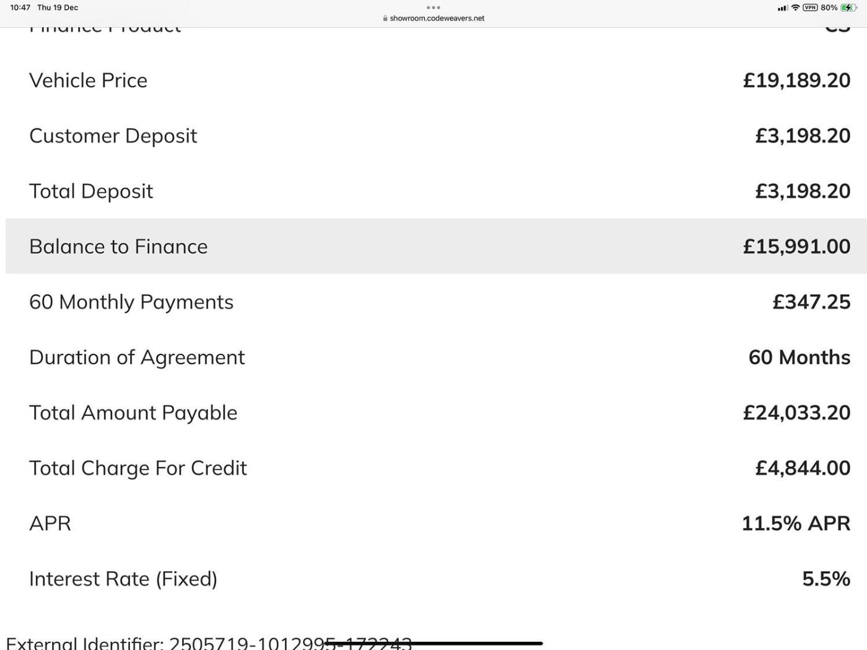867x650 pixels.
Task: Tap the three-dot multitasking menu
Action: tap(434, 7)
